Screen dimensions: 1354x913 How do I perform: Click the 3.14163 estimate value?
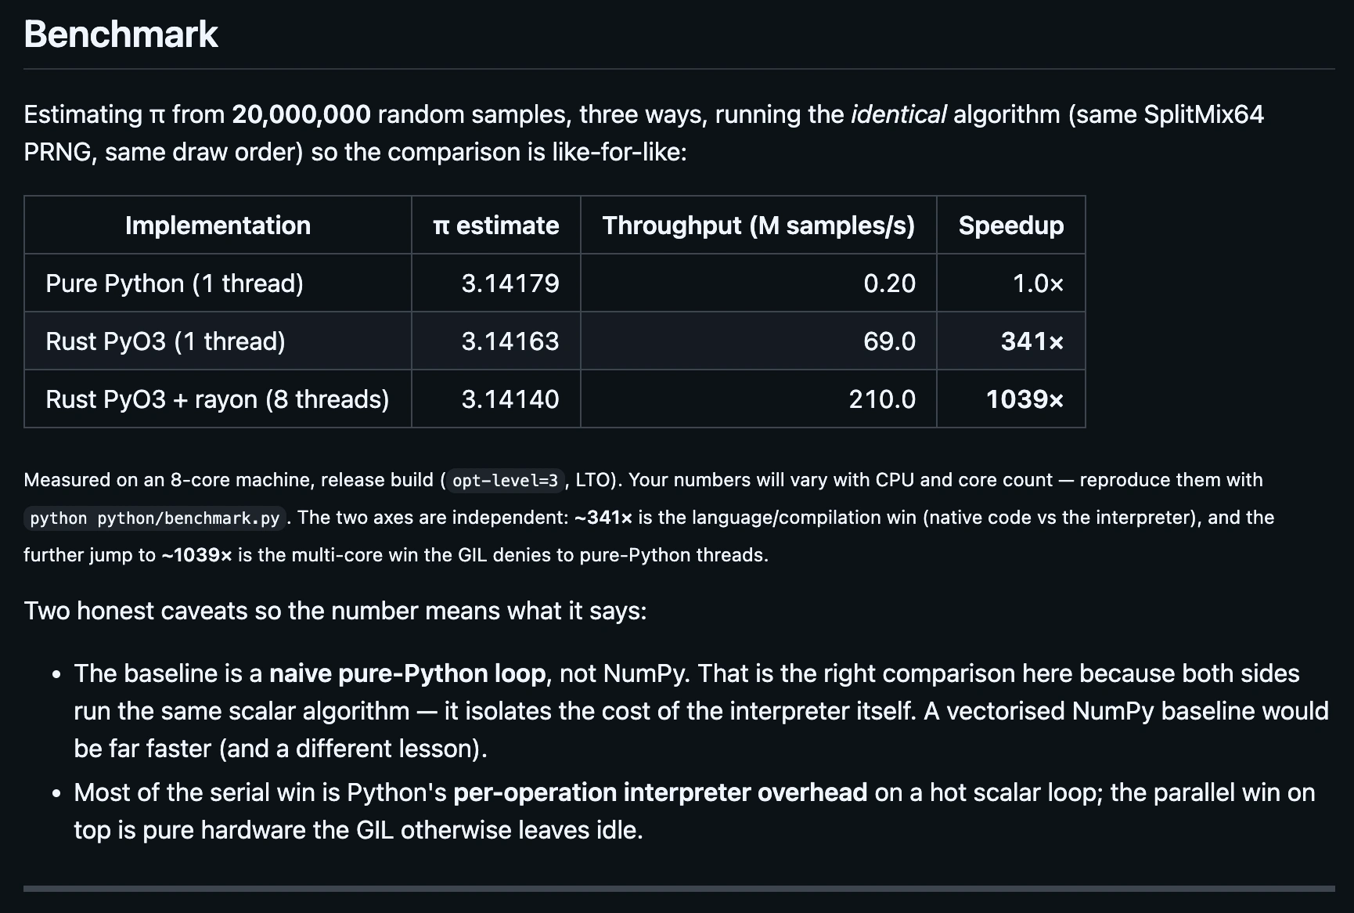point(510,341)
